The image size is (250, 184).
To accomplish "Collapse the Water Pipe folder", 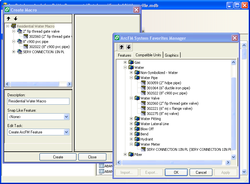I will coord(131,78).
